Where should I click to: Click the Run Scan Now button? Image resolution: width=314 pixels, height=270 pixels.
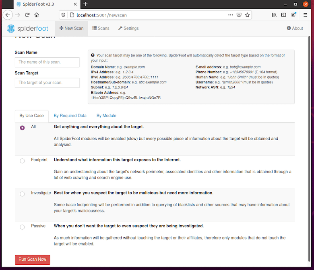coord(33,260)
